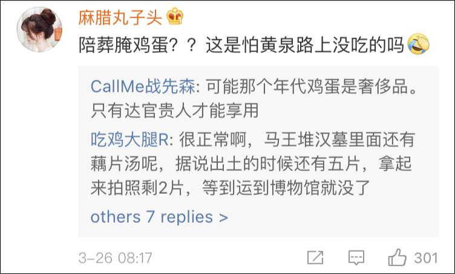
Task: Open the comment reply speech bubble icon
Action: [356, 258]
